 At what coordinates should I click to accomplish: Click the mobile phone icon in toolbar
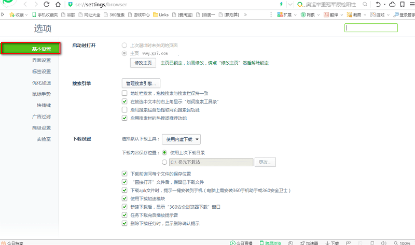coord(403,4)
